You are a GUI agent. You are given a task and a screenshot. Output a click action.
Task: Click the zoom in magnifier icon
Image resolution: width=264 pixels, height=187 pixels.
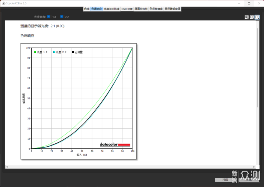point(247,17)
